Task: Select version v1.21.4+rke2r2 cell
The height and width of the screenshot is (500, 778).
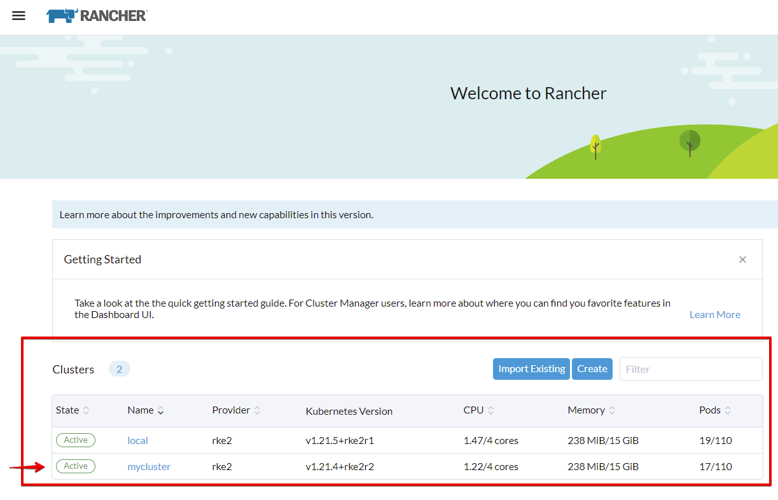Action: pyautogui.click(x=340, y=466)
